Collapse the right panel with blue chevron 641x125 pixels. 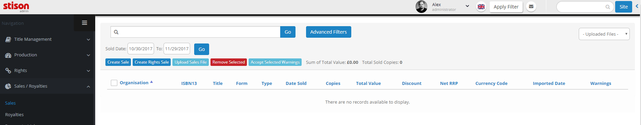(x=637, y=6)
